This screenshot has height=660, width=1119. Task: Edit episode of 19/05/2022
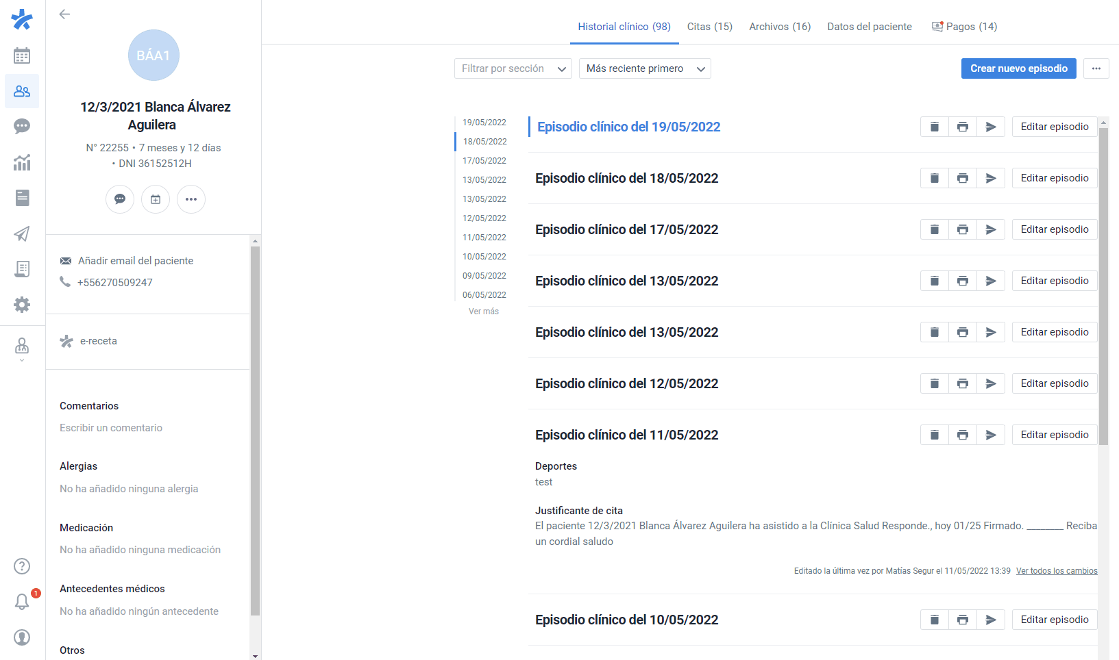coord(1055,127)
